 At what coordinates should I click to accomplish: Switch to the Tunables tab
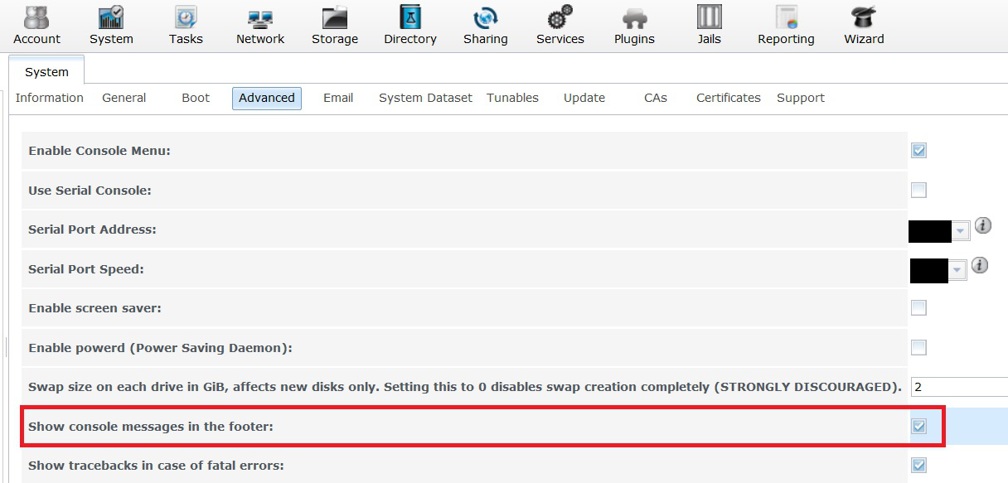click(512, 98)
